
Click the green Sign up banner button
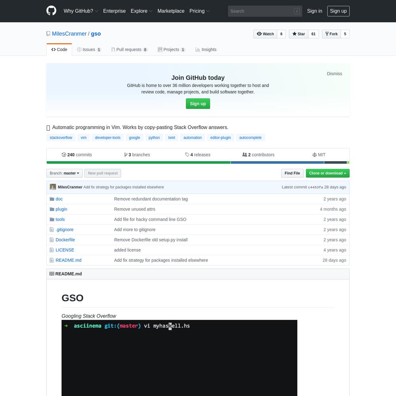coord(198,103)
